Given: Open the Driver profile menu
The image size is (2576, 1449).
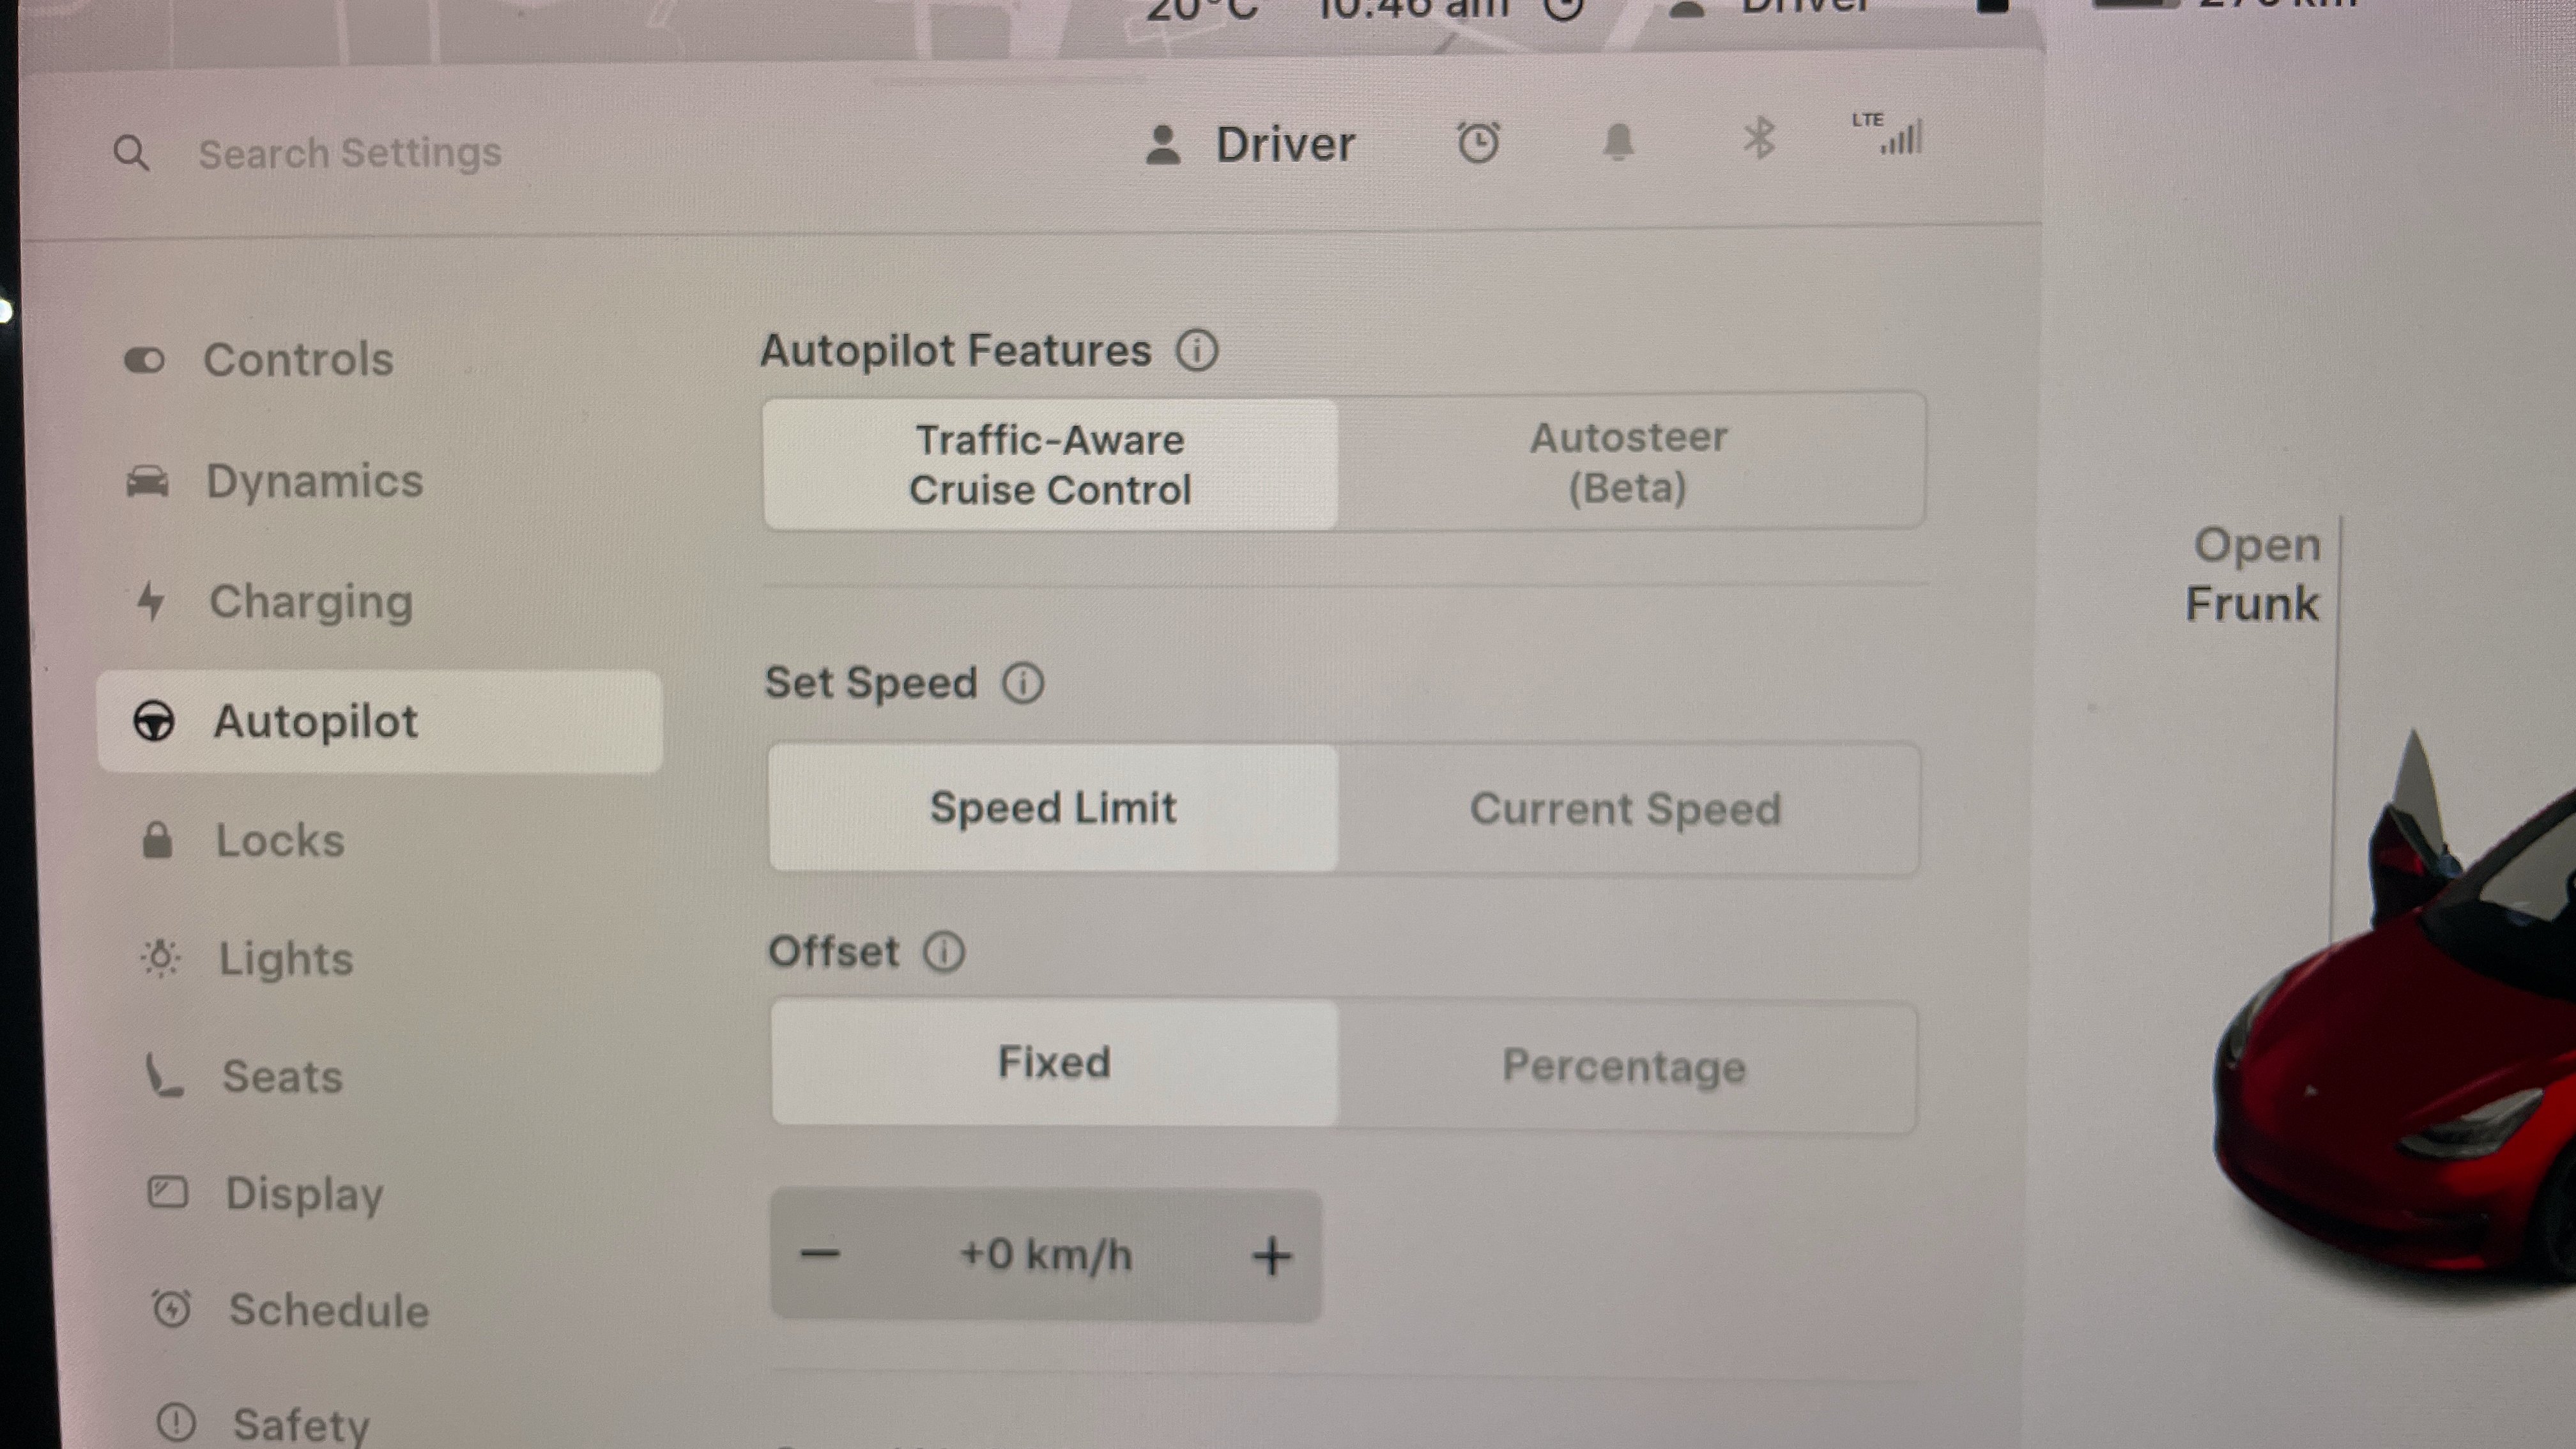Looking at the screenshot, I should 1250,145.
